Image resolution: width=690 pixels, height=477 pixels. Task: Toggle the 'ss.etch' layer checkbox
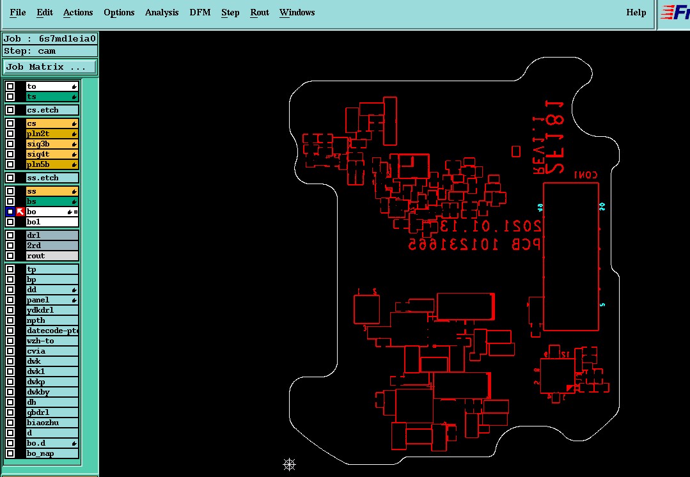tap(10, 178)
